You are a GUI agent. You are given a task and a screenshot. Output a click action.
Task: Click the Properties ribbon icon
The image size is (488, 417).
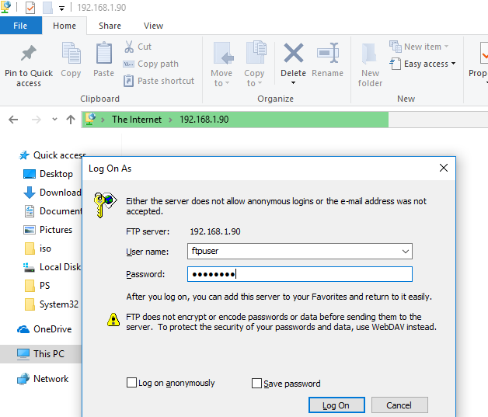coord(483,54)
